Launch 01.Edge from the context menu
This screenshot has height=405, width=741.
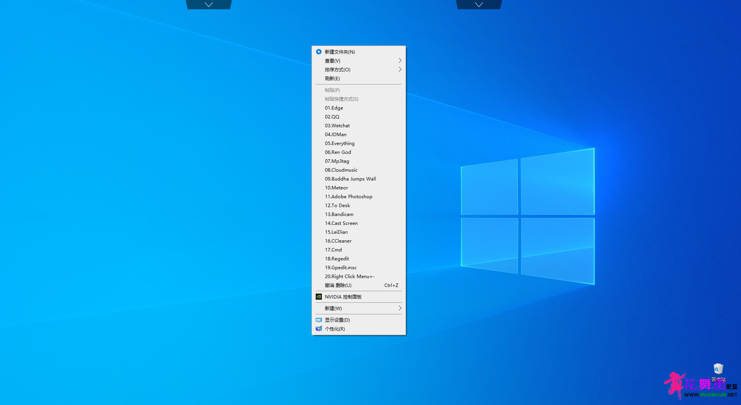tap(359, 108)
